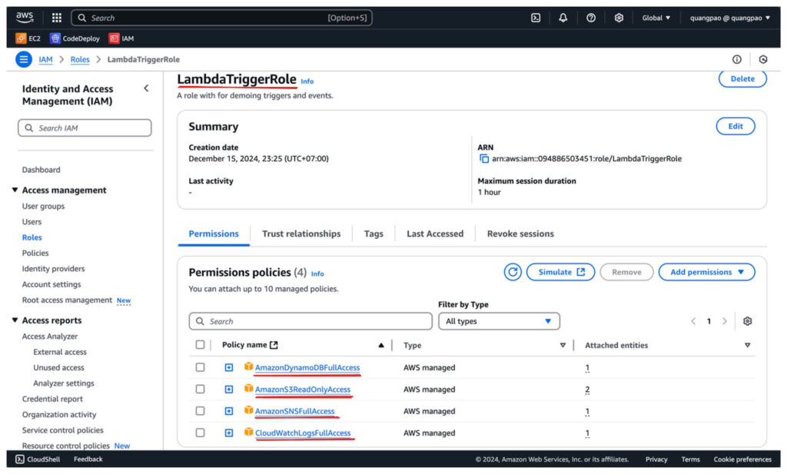Open Dashboard in the IAM sidebar

[x=42, y=170]
